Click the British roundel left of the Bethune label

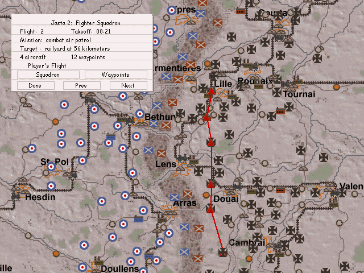[140, 114]
